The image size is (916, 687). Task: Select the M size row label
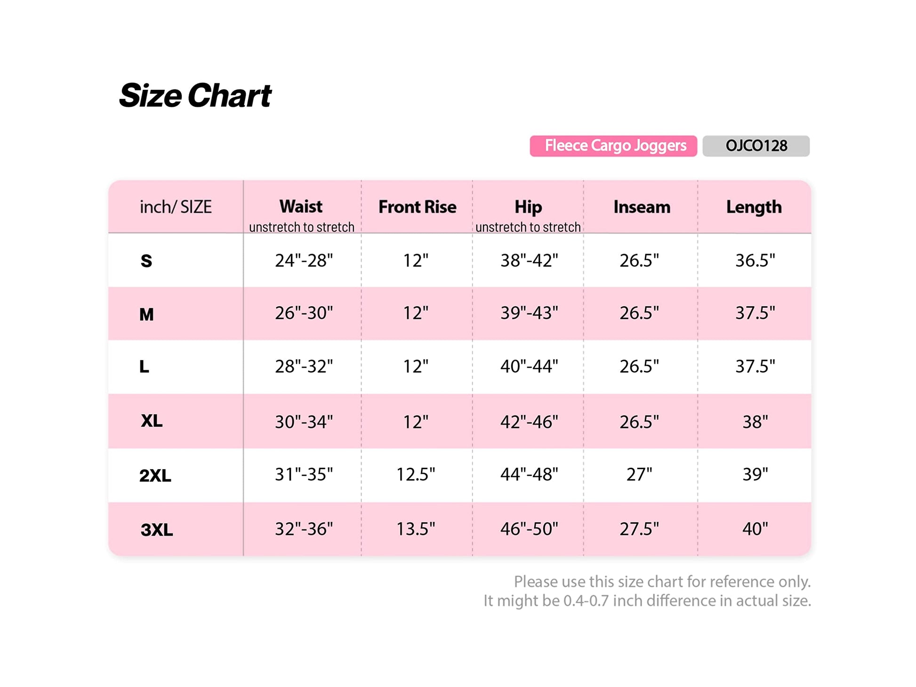146,314
